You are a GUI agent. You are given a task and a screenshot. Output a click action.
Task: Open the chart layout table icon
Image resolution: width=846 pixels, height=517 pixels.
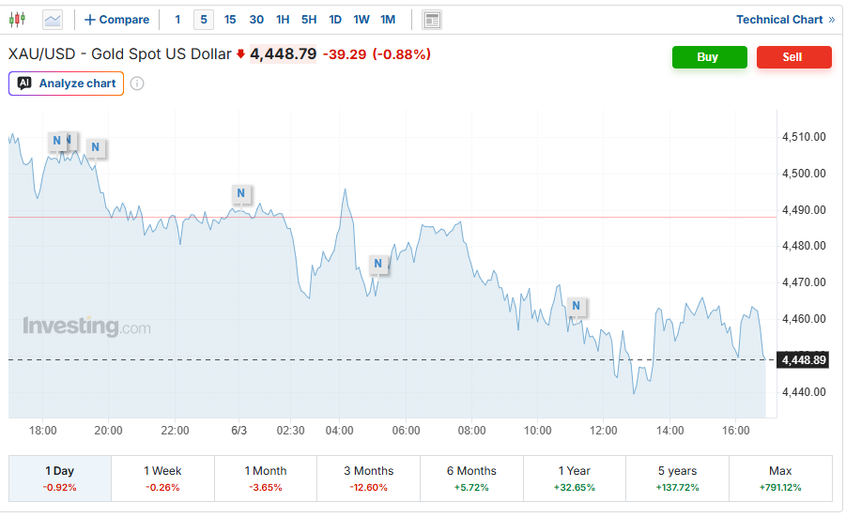tap(432, 20)
